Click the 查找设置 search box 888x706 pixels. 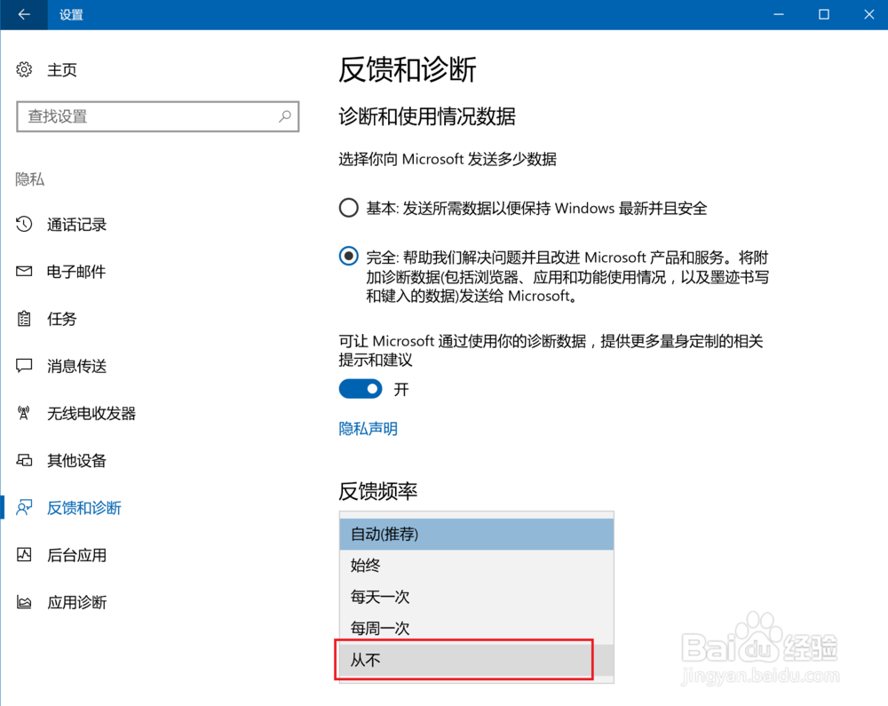[157, 116]
